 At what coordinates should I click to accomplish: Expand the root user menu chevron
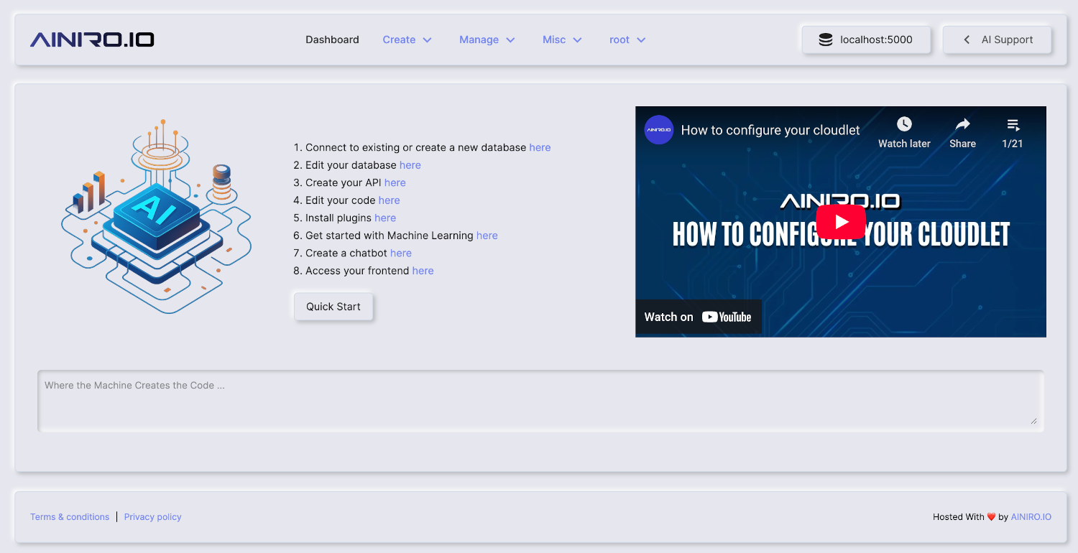pyautogui.click(x=641, y=40)
